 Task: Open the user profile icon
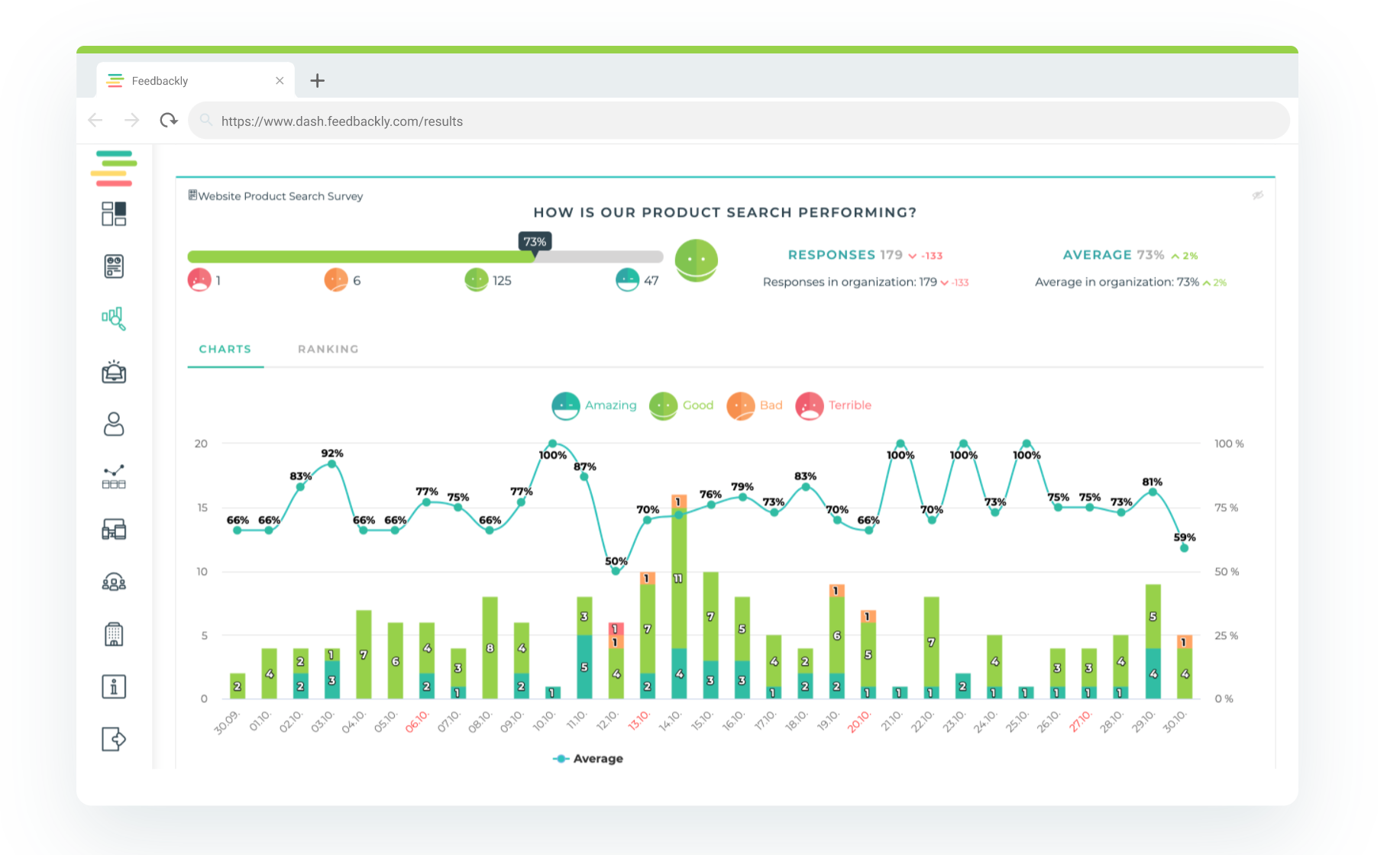pyautogui.click(x=113, y=424)
